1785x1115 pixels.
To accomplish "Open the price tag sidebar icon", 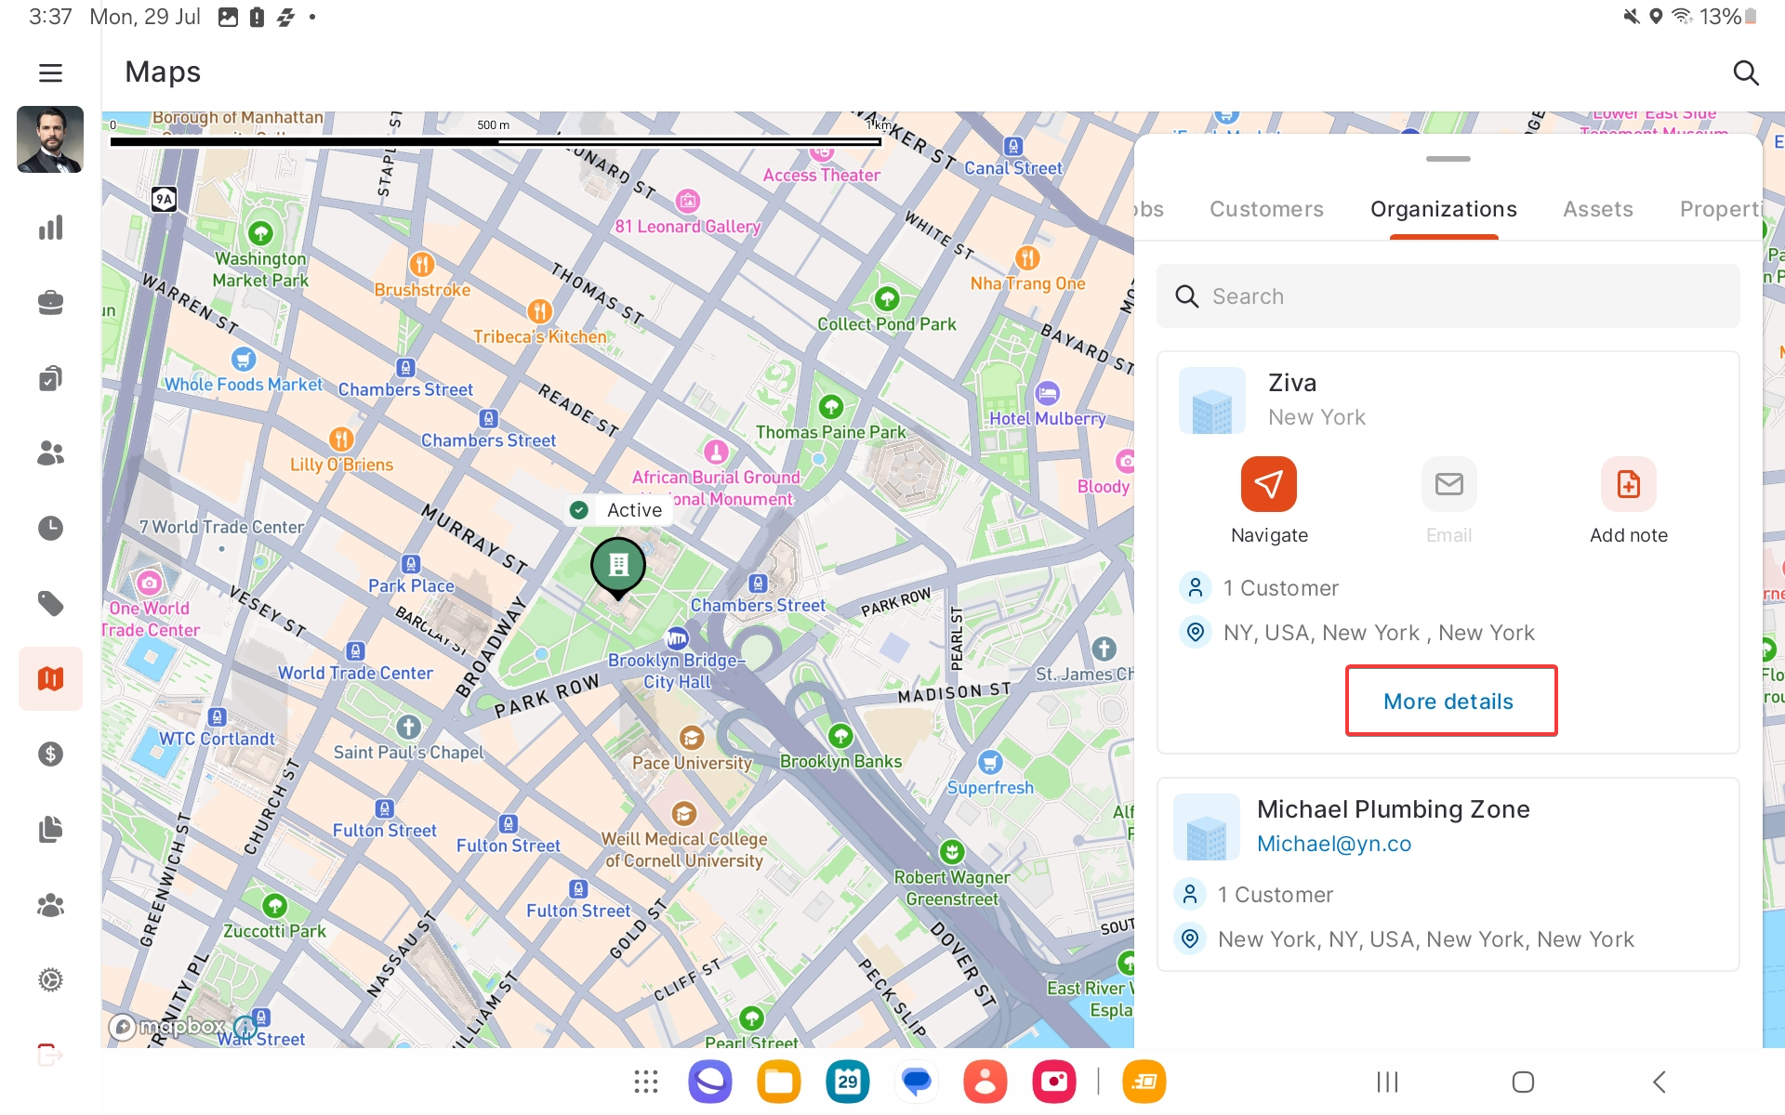I will coord(50,603).
